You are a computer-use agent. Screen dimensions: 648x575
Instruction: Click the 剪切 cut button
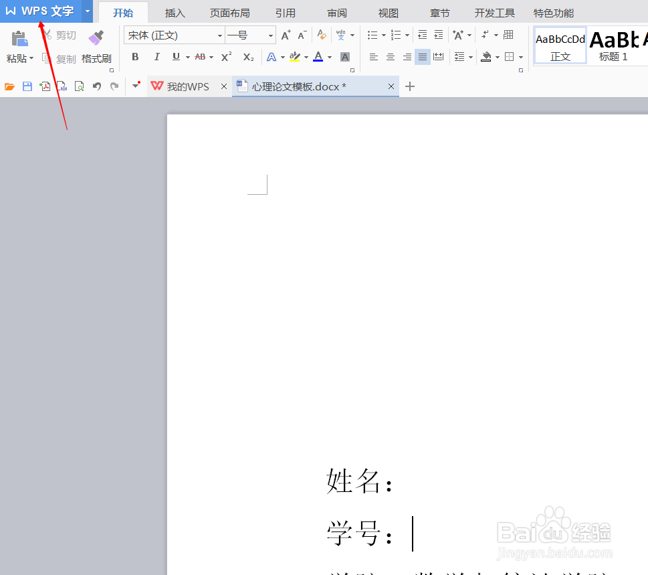click(60, 35)
